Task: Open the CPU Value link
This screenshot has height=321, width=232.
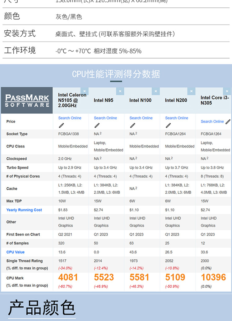Action: [15, 252]
